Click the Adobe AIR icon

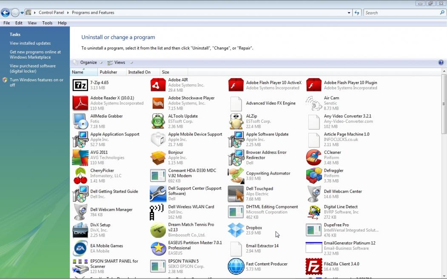point(158,85)
